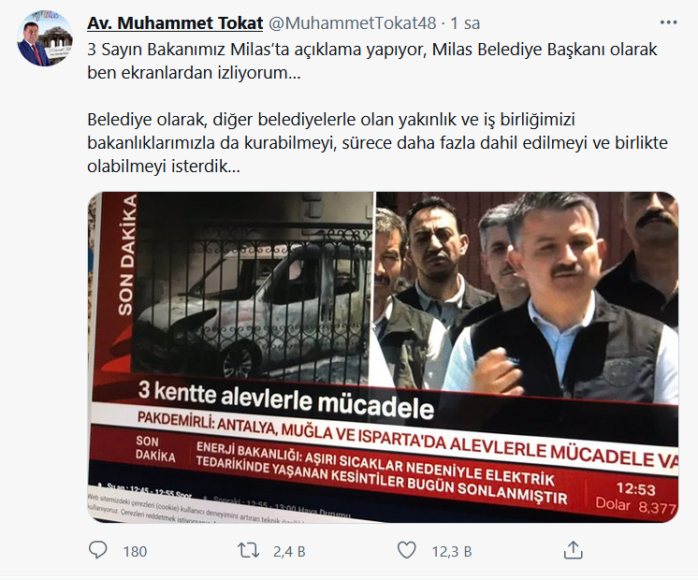Open the reply speech bubble icon

(98, 550)
